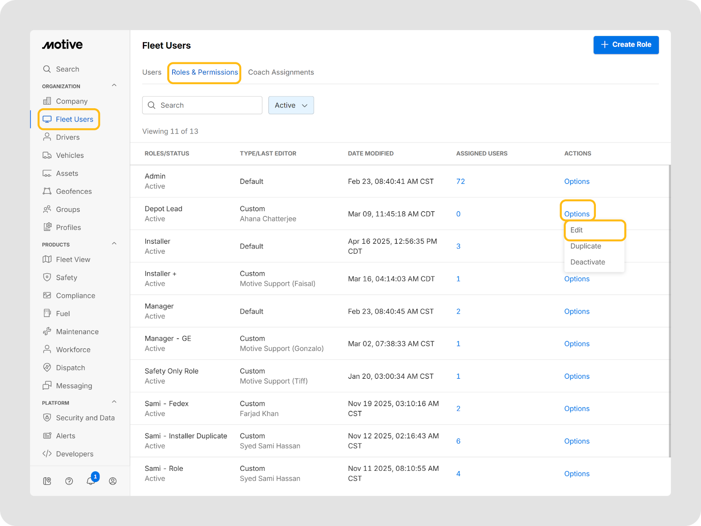The image size is (701, 526).
Task: Open the 72 assigned users link for Admin
Action: (x=460, y=181)
